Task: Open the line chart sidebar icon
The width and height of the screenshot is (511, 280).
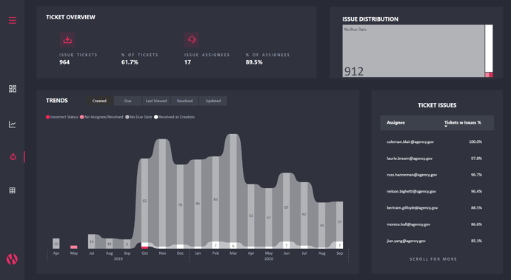Action: pyautogui.click(x=13, y=124)
